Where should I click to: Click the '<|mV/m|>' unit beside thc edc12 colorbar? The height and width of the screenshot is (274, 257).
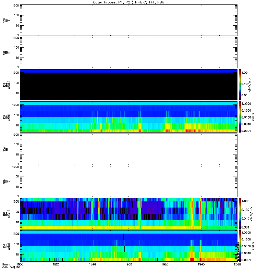click(251, 214)
